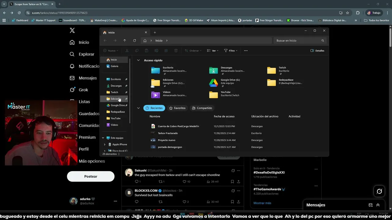392x220 pixels.
Task: Open the Ediciones quick access folder
Action: pos(169,83)
